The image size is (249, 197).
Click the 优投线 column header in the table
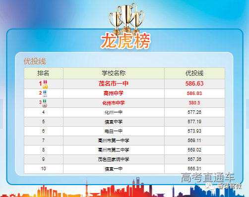(194, 73)
